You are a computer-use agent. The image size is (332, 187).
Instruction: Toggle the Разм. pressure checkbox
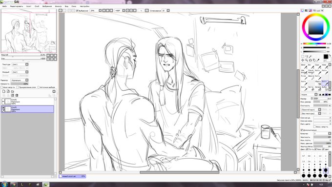tap(315, 149)
